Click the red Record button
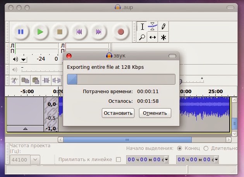 click(121, 32)
